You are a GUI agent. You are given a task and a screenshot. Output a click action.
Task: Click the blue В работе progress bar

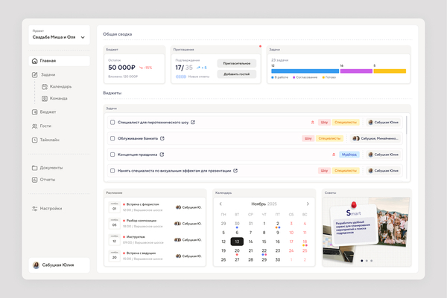click(305, 71)
